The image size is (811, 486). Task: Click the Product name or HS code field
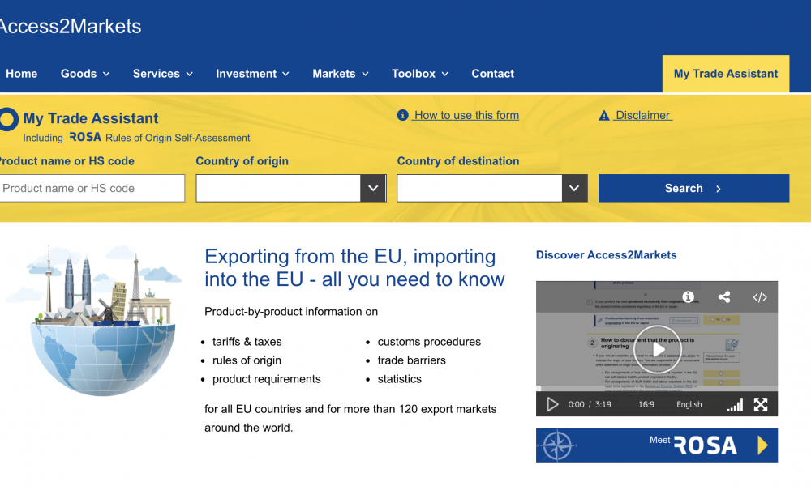click(x=92, y=188)
